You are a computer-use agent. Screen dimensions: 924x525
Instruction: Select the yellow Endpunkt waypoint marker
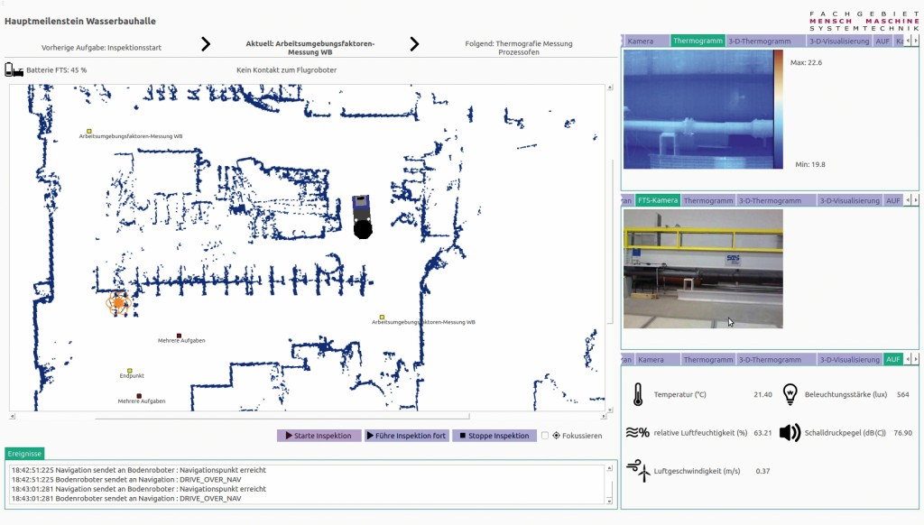130,371
